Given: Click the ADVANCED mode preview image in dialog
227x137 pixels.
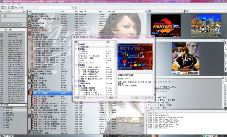Looking at the screenshot, I should tap(135, 57).
